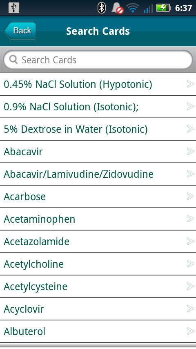The image size is (196, 349).
Task: Tap the magnifying glass search icon
Action: [13, 60]
